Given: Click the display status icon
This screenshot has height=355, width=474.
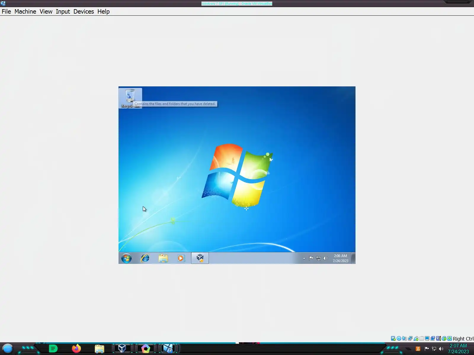Looking at the screenshot, I should [x=427, y=338].
